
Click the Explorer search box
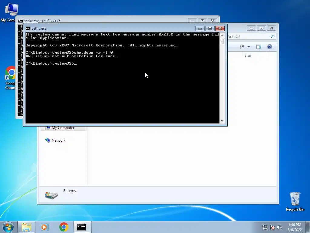[x=251, y=36]
